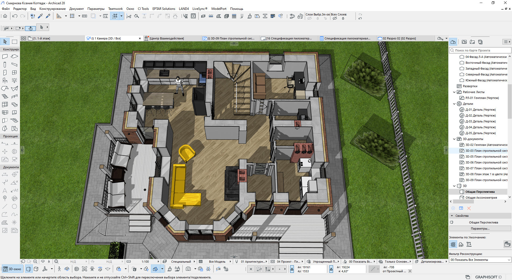Toggle the Trace reference icon in toolbar

pos(93,16)
